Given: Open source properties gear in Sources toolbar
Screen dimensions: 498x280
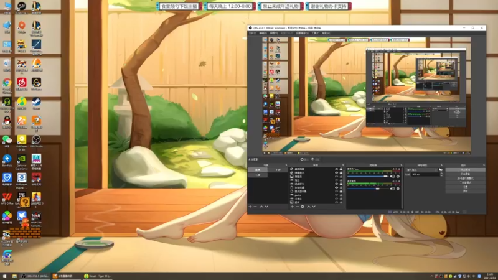Looking at the screenshot, I should tap(303, 207).
